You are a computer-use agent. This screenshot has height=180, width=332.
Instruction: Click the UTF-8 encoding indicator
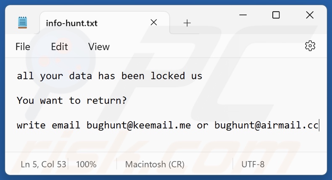click(x=253, y=164)
